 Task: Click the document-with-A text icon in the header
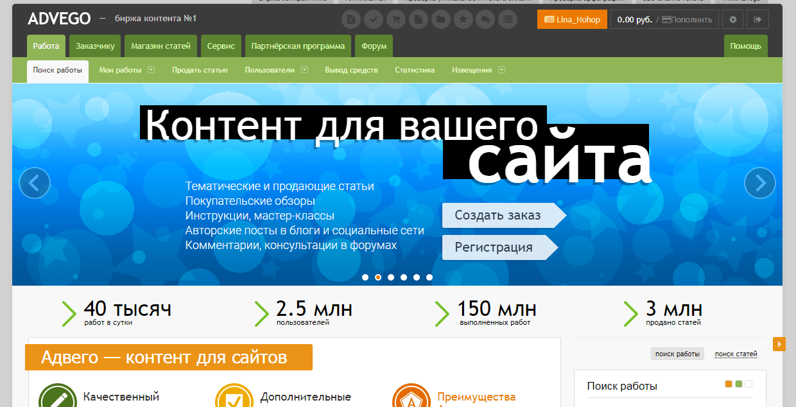coord(350,19)
